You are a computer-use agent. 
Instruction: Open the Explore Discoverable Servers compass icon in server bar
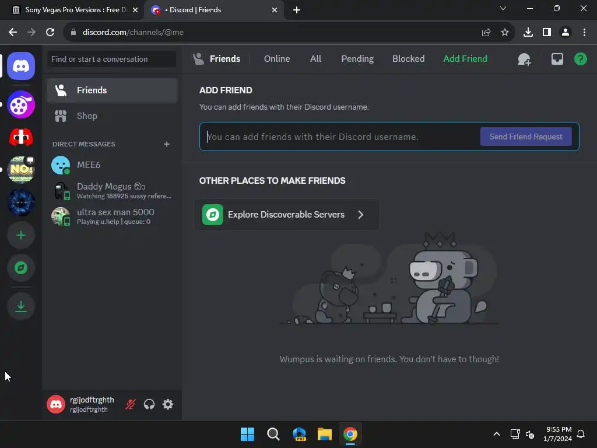tap(21, 268)
